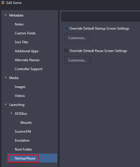Select Custom Fields in the sidebar
This screenshot has width=140, height=167.
(x=25, y=33)
